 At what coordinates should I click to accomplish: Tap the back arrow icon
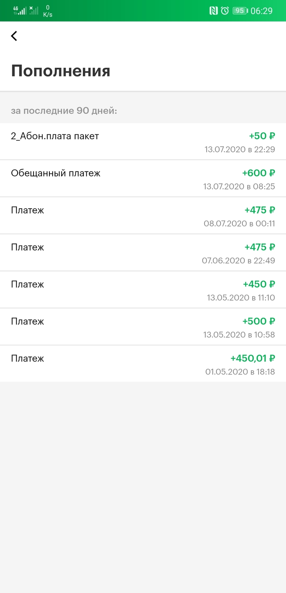pos(14,36)
